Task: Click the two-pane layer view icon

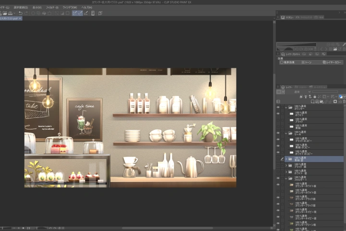Action: click(x=278, y=102)
